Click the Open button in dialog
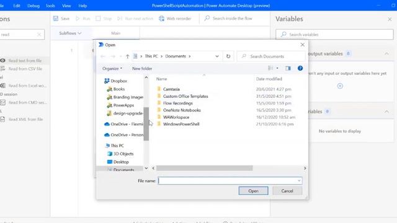397x223 pixels. point(254,191)
